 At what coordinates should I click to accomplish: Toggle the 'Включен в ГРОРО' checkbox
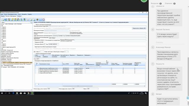point(34,40)
